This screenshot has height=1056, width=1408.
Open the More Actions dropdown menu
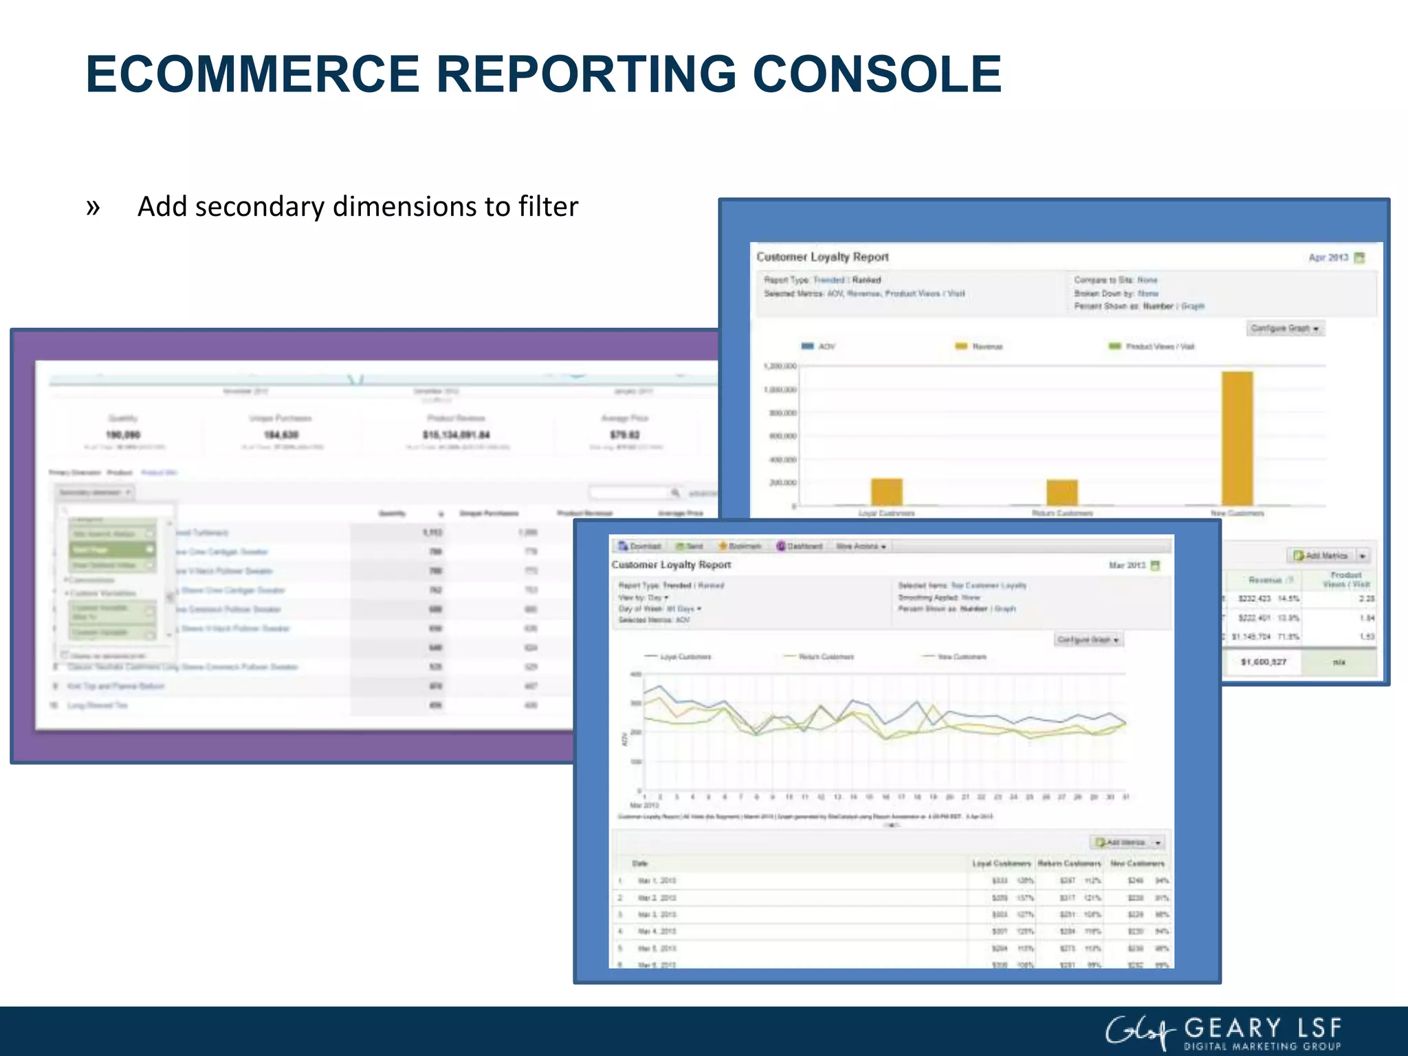point(861,547)
